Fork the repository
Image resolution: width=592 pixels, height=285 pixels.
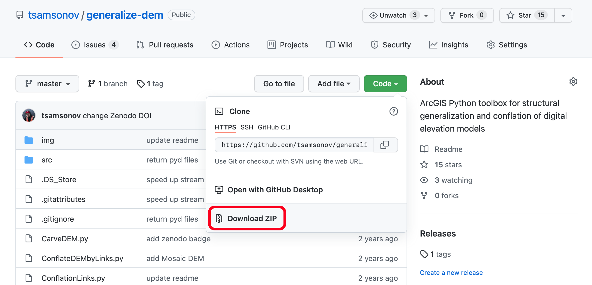(467, 15)
